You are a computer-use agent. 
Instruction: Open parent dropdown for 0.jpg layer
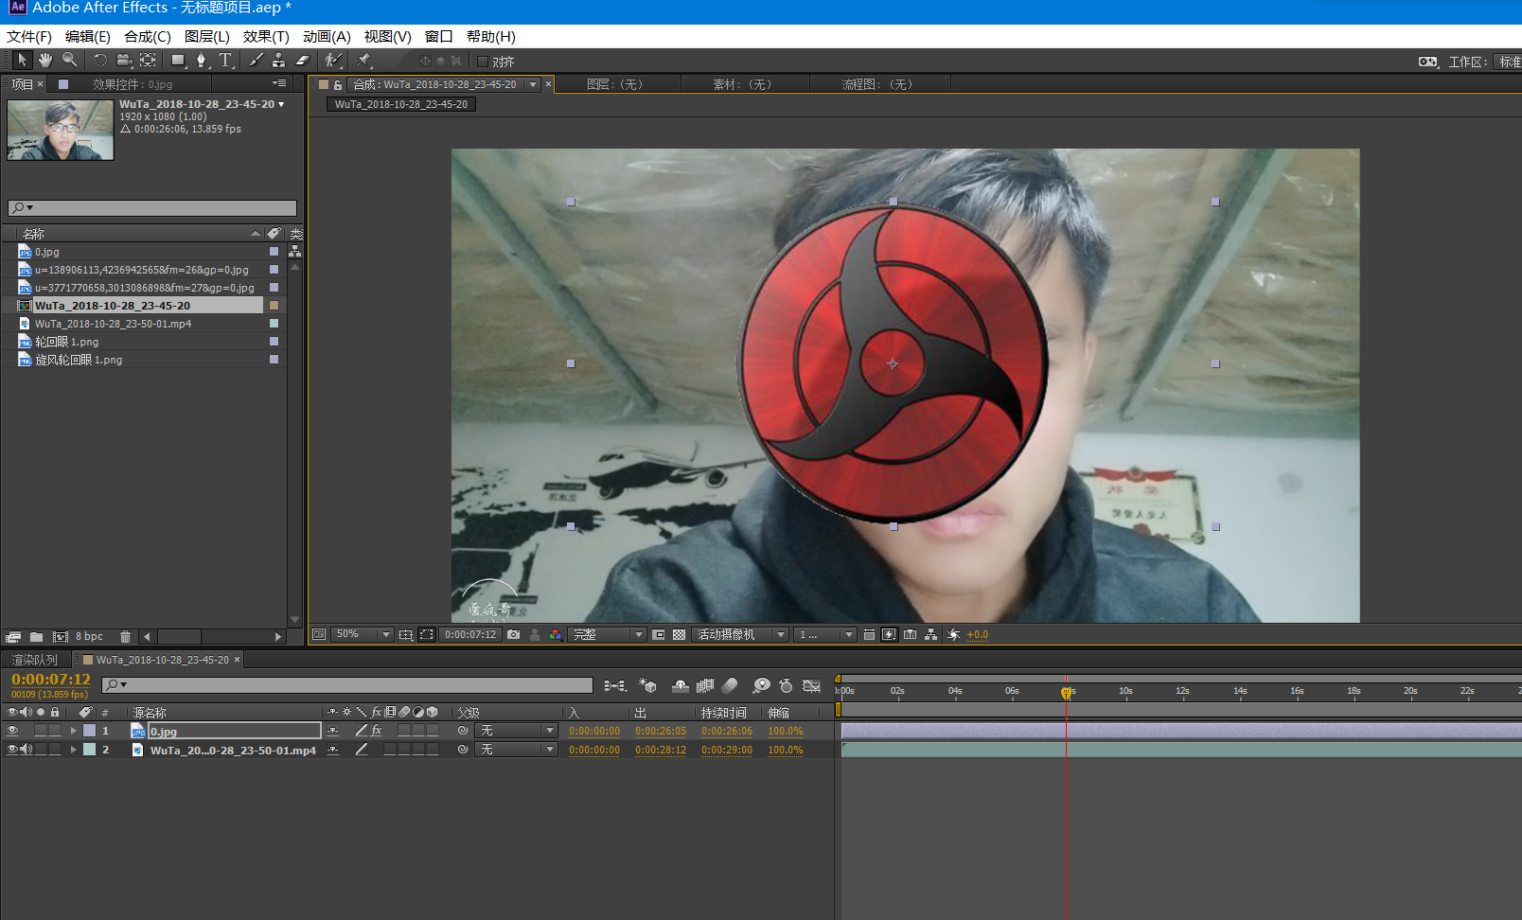pyautogui.click(x=517, y=731)
